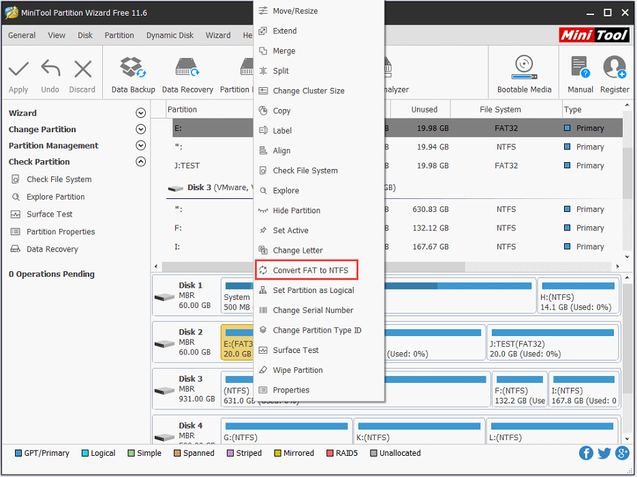
Task: Select H:(NTFS) block on Disk 1
Action: click(x=578, y=296)
